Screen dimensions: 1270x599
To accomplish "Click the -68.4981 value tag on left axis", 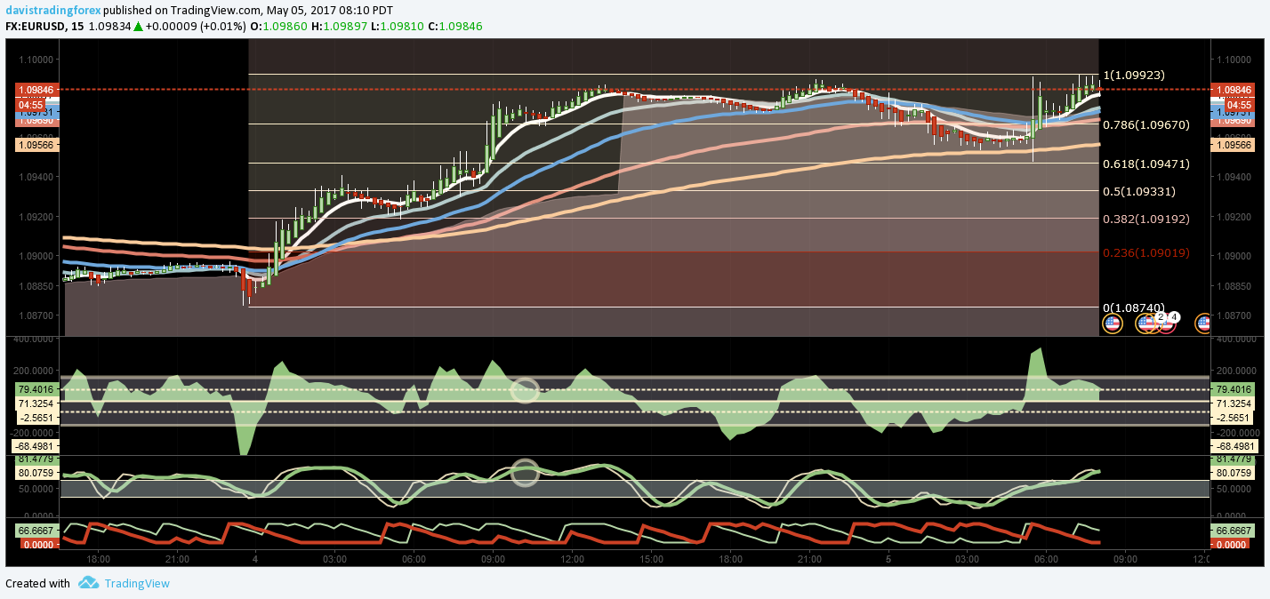I will coord(35,445).
